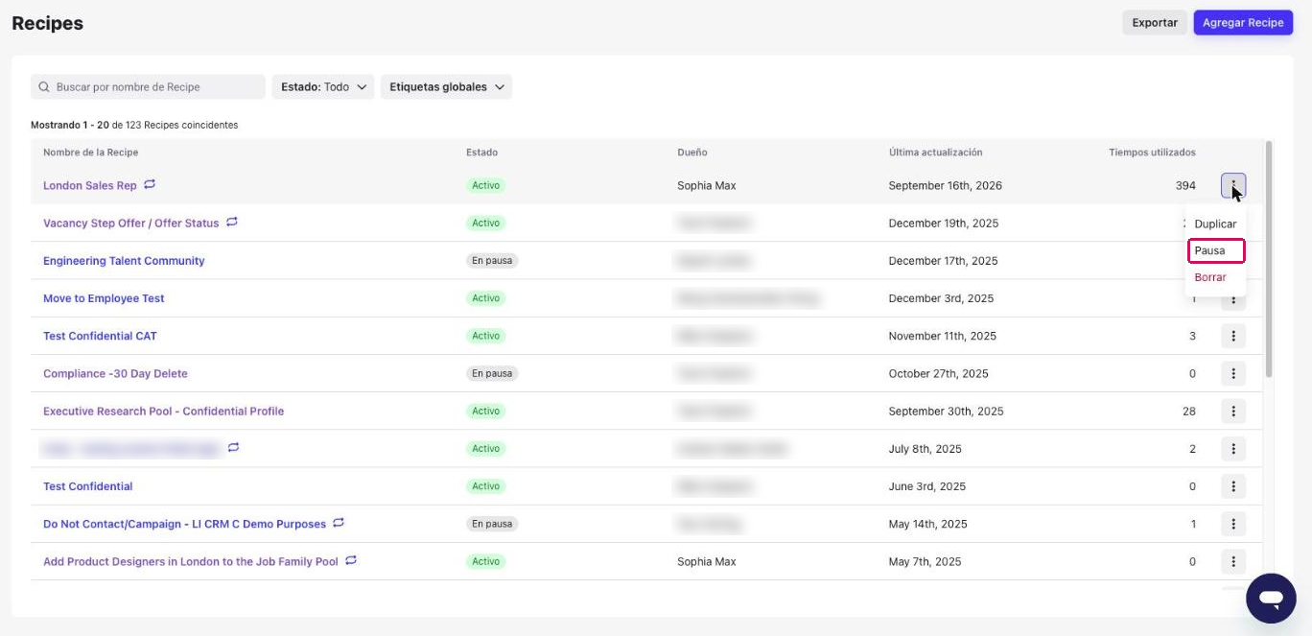Click recurring icon beside Vacancy Step Offer recipe

pos(232,223)
